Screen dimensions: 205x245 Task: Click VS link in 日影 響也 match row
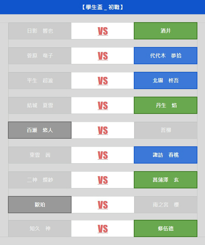pyautogui.click(x=103, y=31)
